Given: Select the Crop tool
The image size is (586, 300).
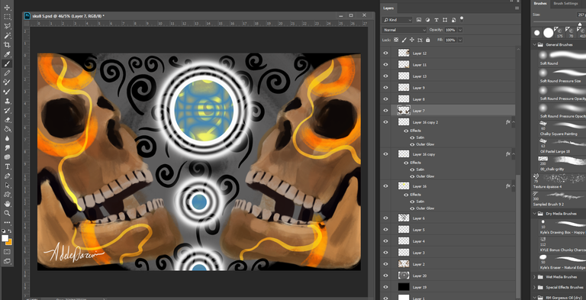Looking at the screenshot, I should coord(7,45).
